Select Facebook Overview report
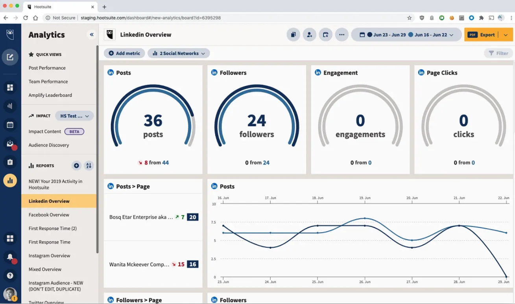515x304 pixels. pyautogui.click(x=49, y=215)
